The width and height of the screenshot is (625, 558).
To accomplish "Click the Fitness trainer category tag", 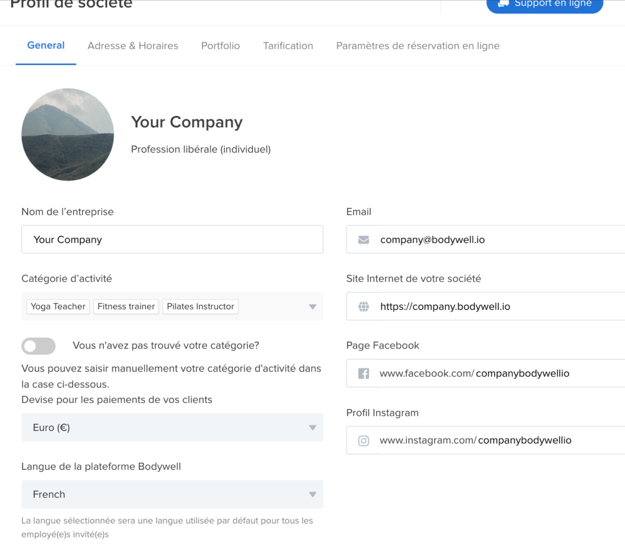I will 126,307.
